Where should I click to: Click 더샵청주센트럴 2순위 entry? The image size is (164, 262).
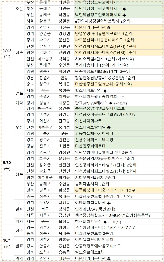pos(94,233)
